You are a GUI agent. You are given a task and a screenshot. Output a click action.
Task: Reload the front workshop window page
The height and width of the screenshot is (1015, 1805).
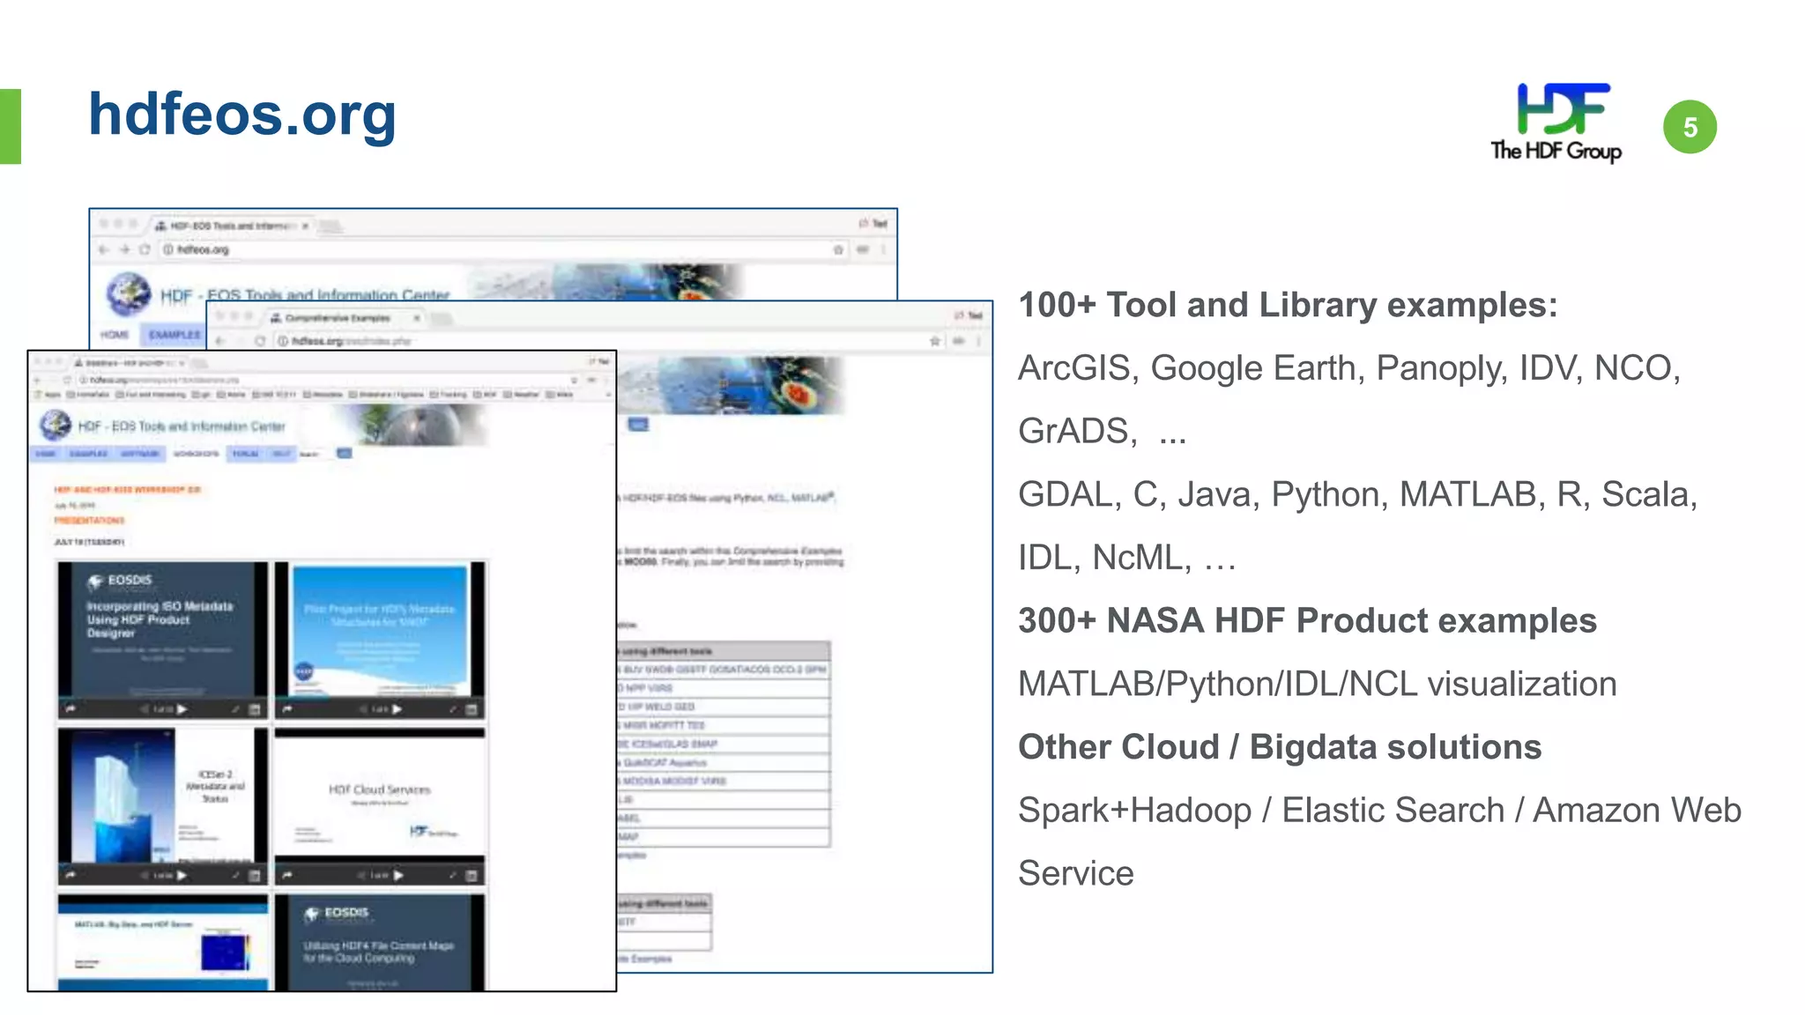point(67,381)
